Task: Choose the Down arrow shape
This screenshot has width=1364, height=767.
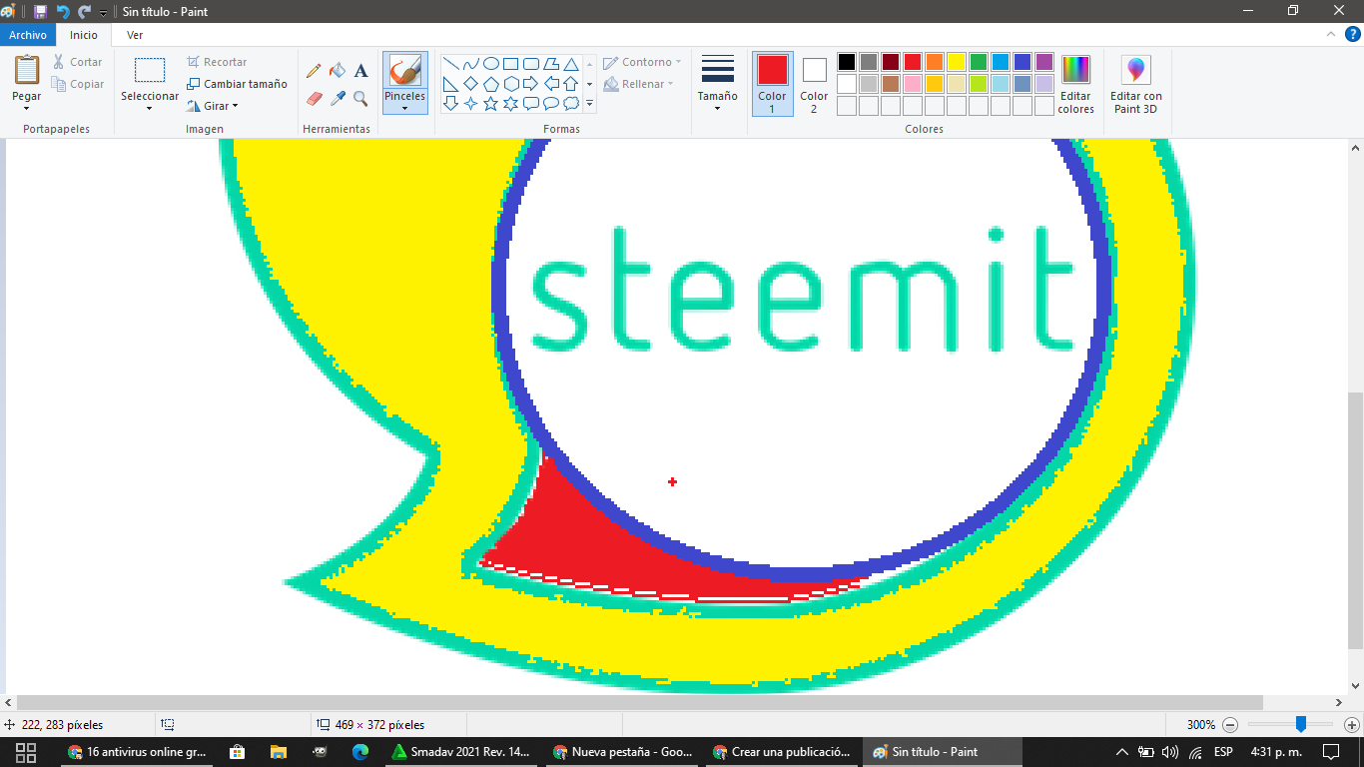Action: pyautogui.click(x=451, y=104)
